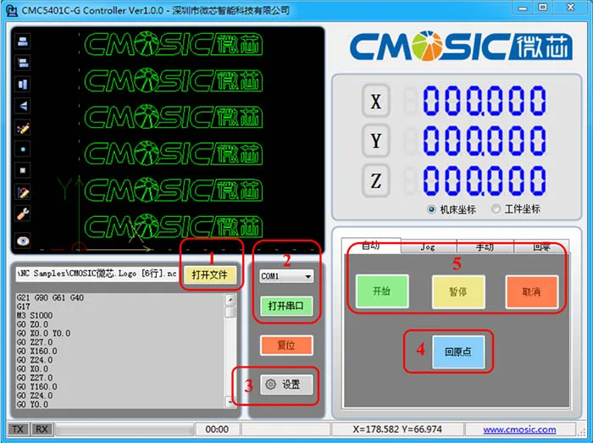Image resolution: width=593 pixels, height=443 pixels.
Task: Select G-code line G0 X160.0
Action: (36, 352)
